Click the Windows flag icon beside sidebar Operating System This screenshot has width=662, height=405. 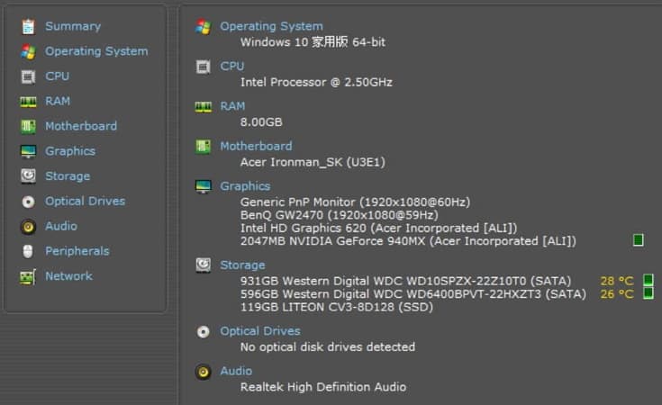click(28, 51)
